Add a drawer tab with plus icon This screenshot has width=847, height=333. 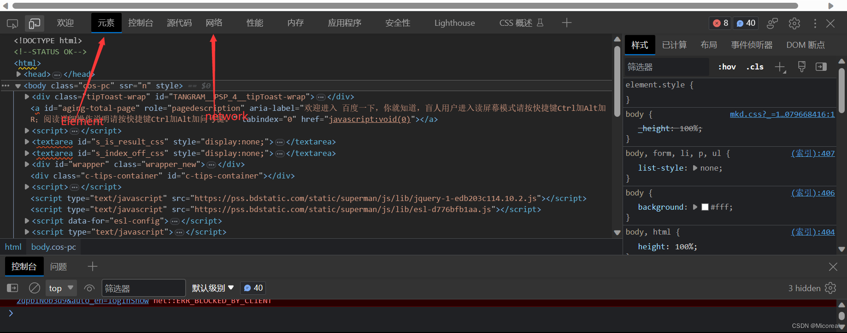93,266
